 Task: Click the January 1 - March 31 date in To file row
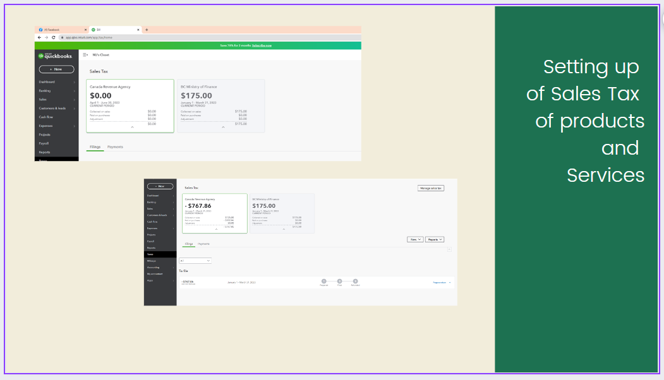tap(241, 282)
